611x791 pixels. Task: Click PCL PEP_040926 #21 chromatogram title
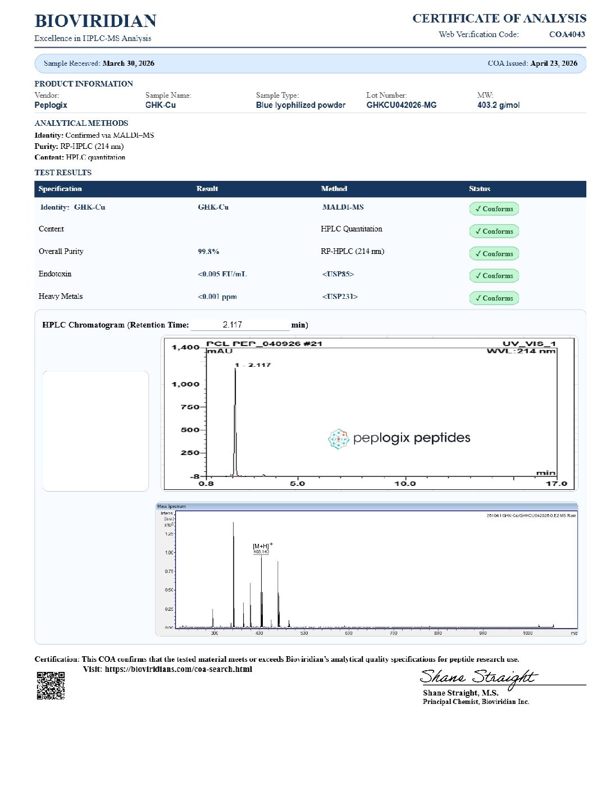pos(264,344)
